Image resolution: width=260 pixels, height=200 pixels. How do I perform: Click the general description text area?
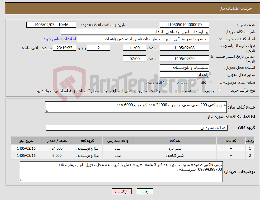tap(136, 107)
